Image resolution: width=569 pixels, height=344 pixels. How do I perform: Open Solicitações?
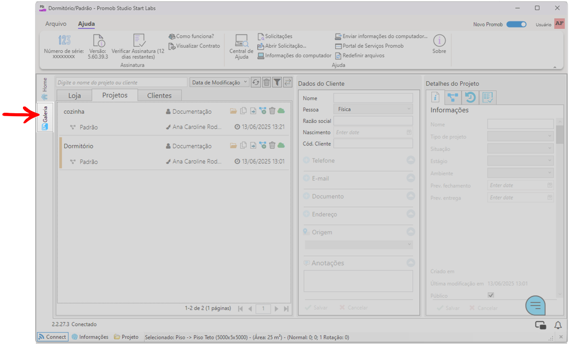click(275, 36)
